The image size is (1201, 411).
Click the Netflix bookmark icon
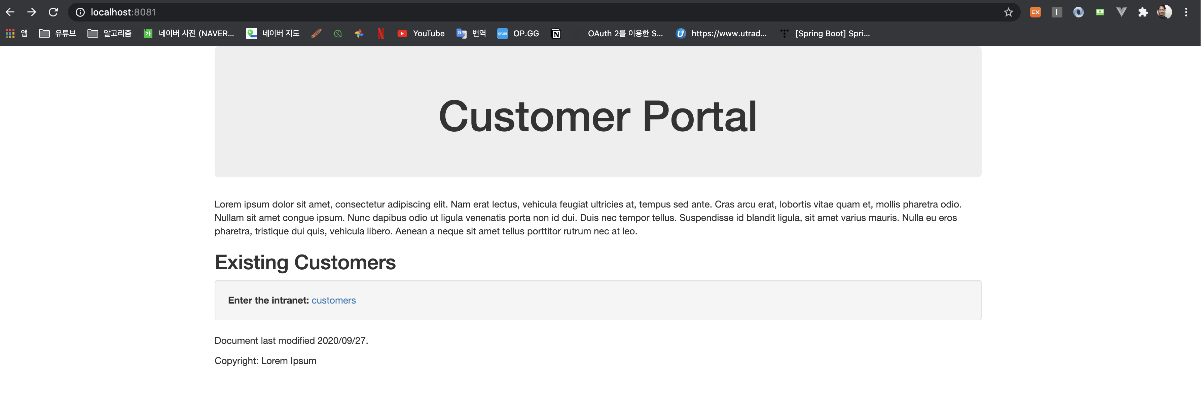pos(380,34)
